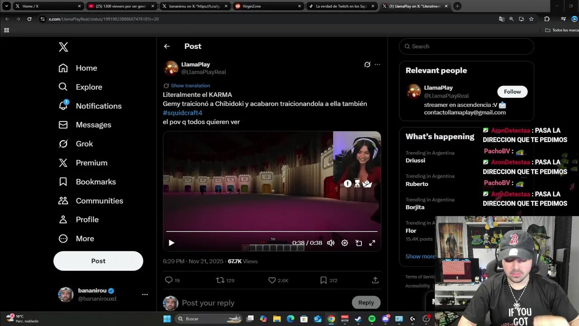Viewport: 579px width, 326px height.
Task: Open Explore in the sidebar
Action: pos(80,87)
